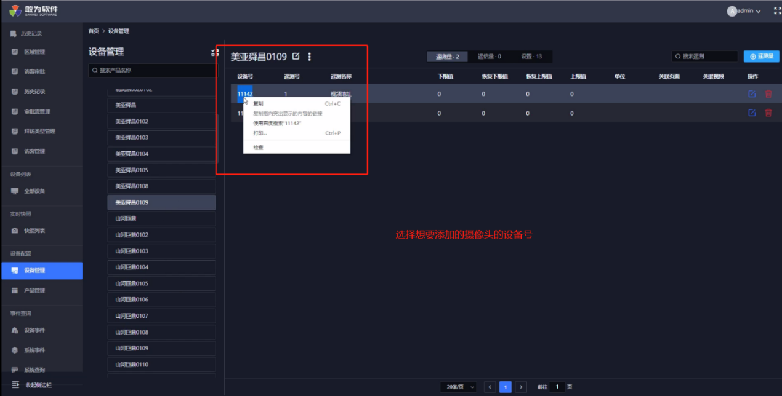Screen dimensions: 782x396
Task: Click the 搜索产品名称 search field
Action: click(x=152, y=71)
